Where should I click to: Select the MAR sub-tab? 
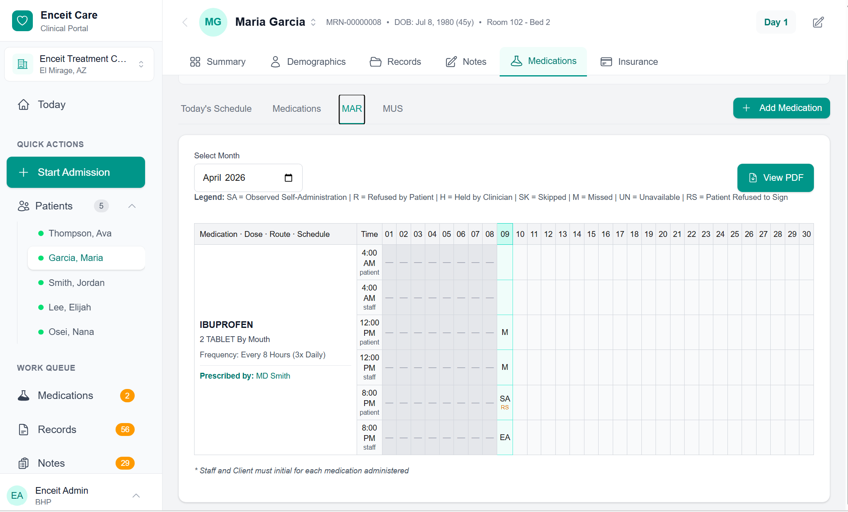click(x=352, y=109)
